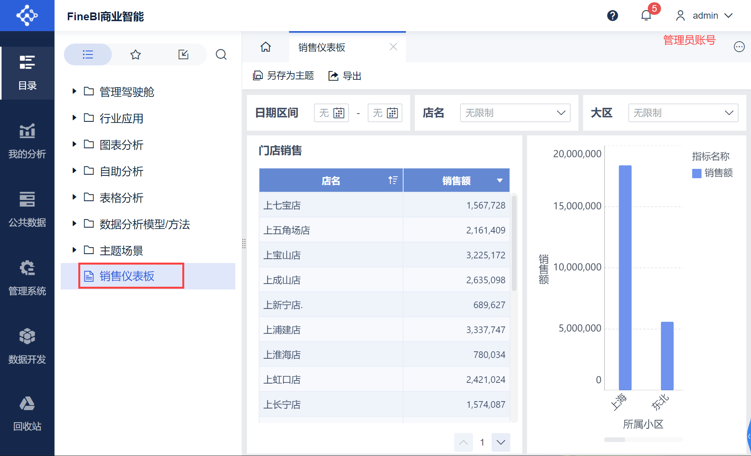This screenshot has width=751, height=456.
Task: Toggle sort order on 店名 column
Action: click(x=393, y=181)
